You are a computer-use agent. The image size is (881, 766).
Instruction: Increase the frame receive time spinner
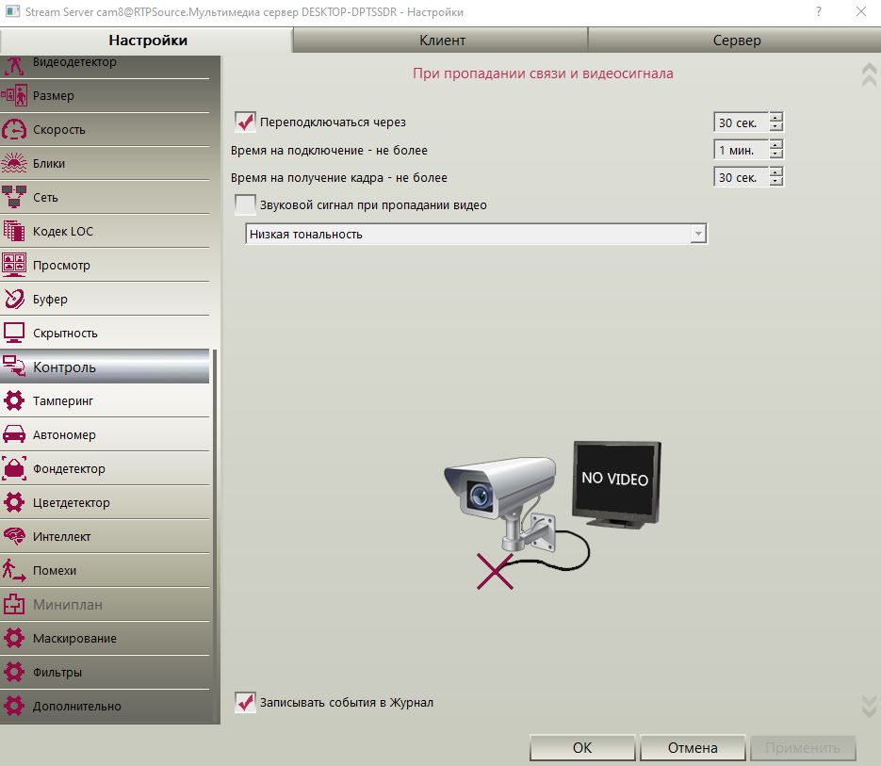coord(775,172)
